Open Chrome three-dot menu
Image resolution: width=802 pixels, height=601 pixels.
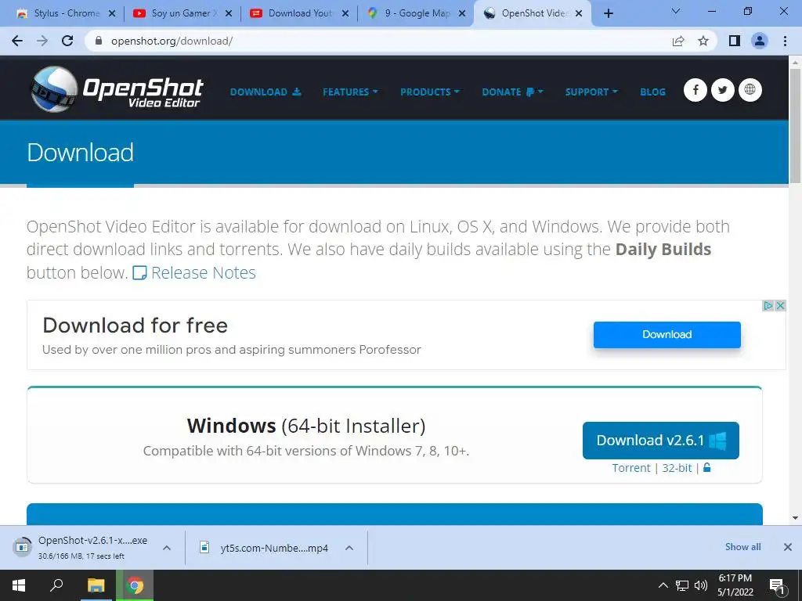tap(785, 41)
